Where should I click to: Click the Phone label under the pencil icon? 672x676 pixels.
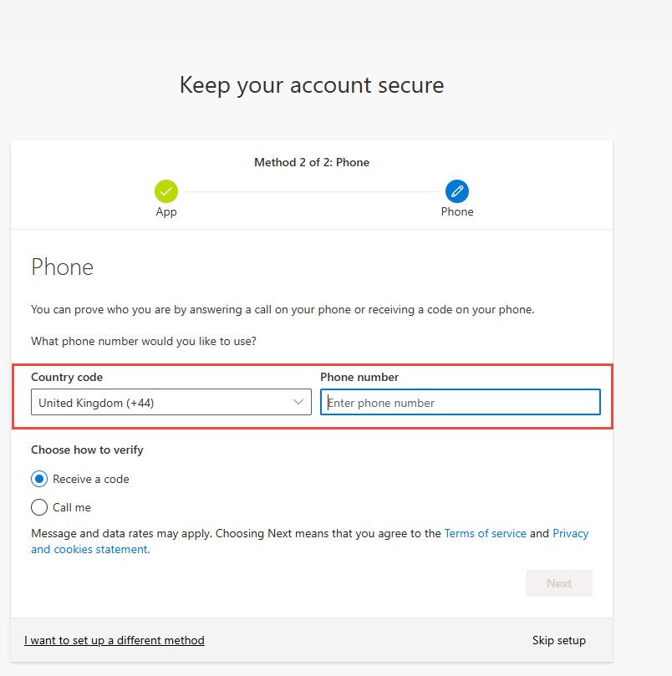[x=457, y=212]
